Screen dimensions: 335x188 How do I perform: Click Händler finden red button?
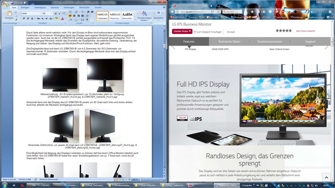[182, 31]
